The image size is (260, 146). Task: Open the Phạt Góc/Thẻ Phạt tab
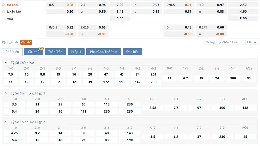pyautogui.click(x=104, y=52)
